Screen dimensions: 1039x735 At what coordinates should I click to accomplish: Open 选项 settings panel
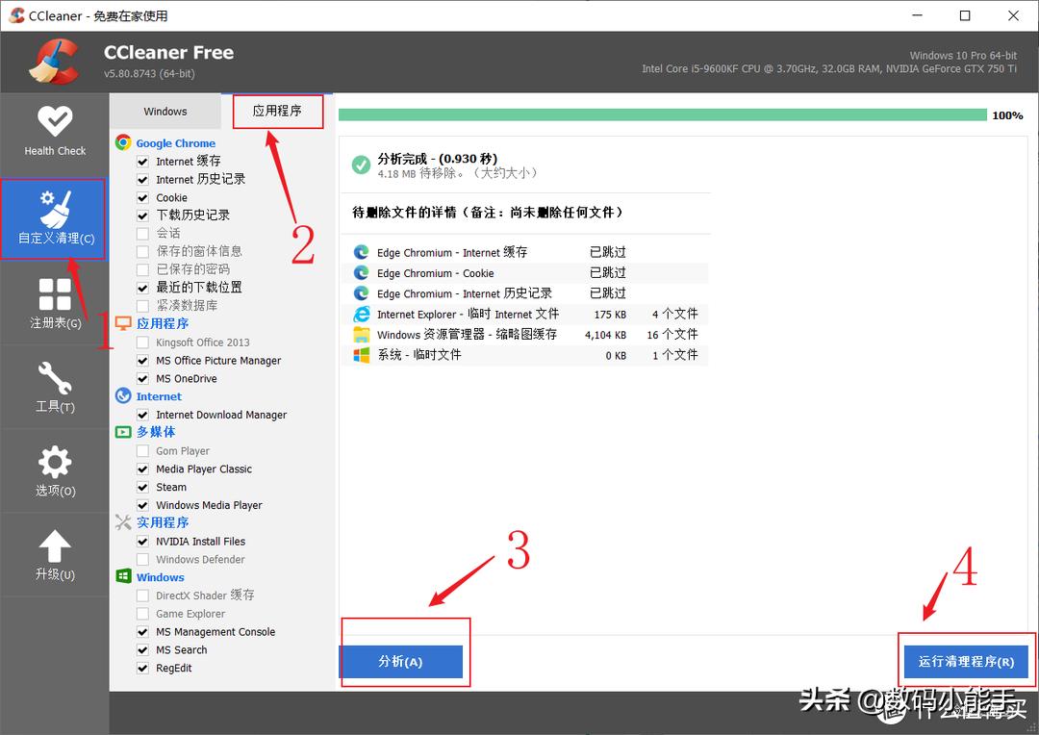point(53,470)
